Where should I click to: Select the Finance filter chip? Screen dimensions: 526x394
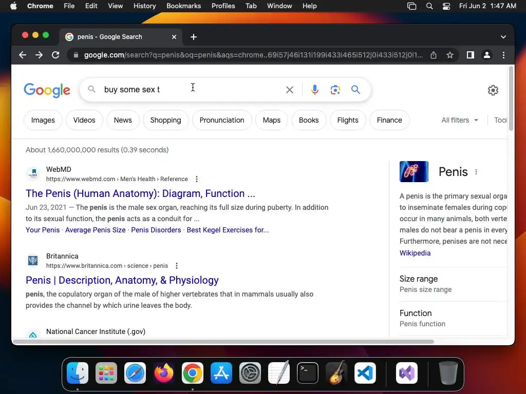tap(389, 120)
